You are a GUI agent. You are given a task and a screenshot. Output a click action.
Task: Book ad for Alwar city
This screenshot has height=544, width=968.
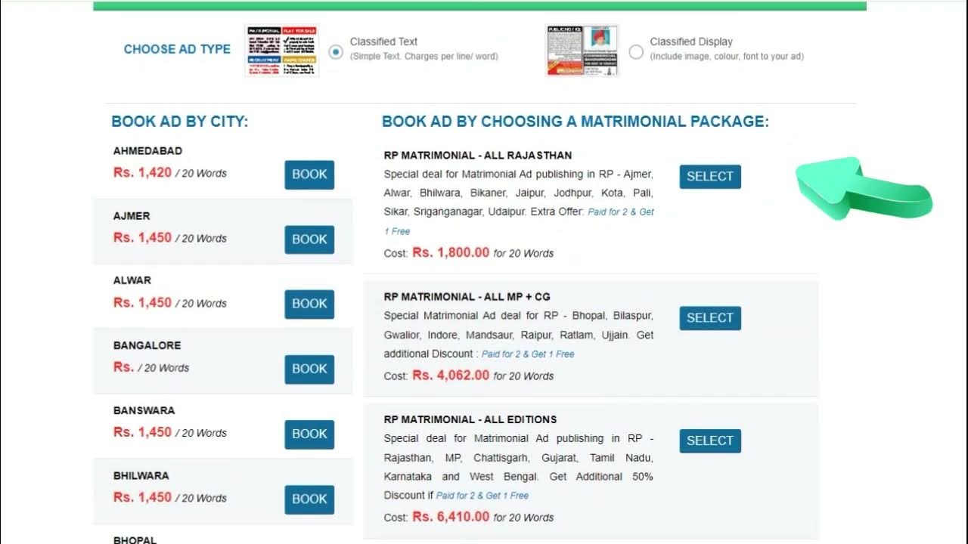(309, 304)
